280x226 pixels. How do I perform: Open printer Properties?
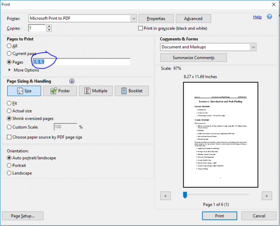156,19
